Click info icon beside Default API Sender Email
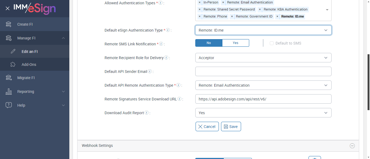The width and height of the screenshot is (370, 159). click(x=150, y=72)
